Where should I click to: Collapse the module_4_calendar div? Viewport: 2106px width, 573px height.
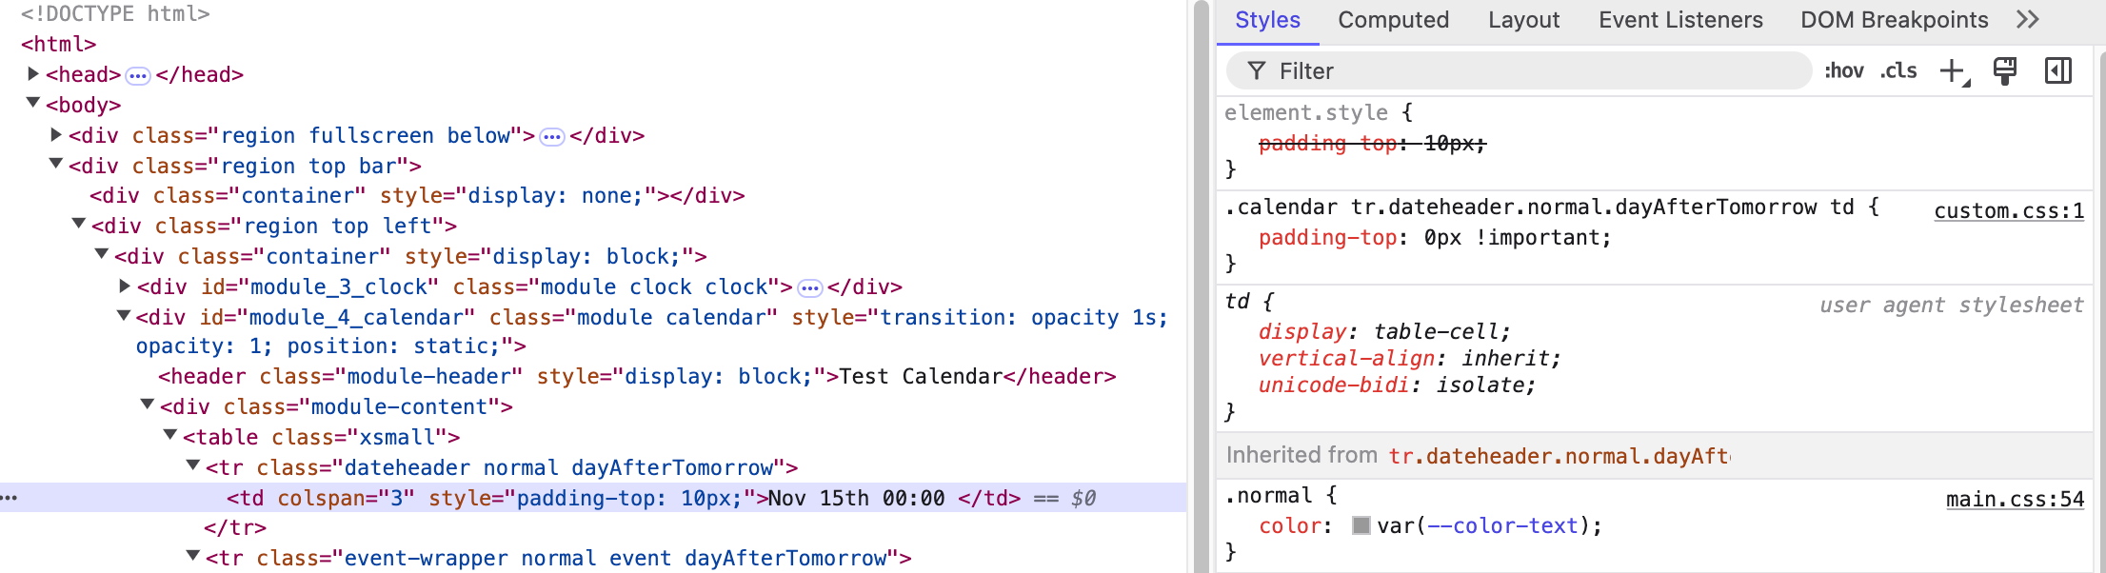coord(124,316)
